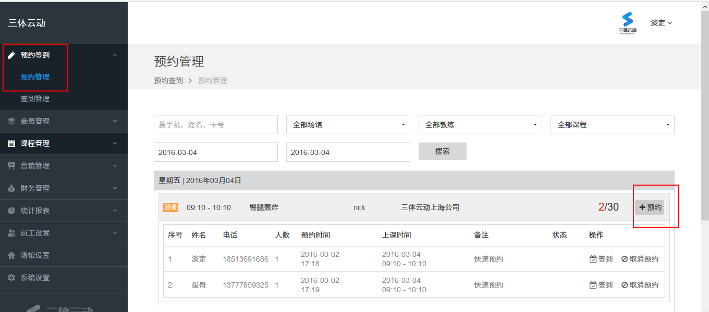Click the +预约 booking button
The width and height of the screenshot is (709, 312).
pos(650,207)
